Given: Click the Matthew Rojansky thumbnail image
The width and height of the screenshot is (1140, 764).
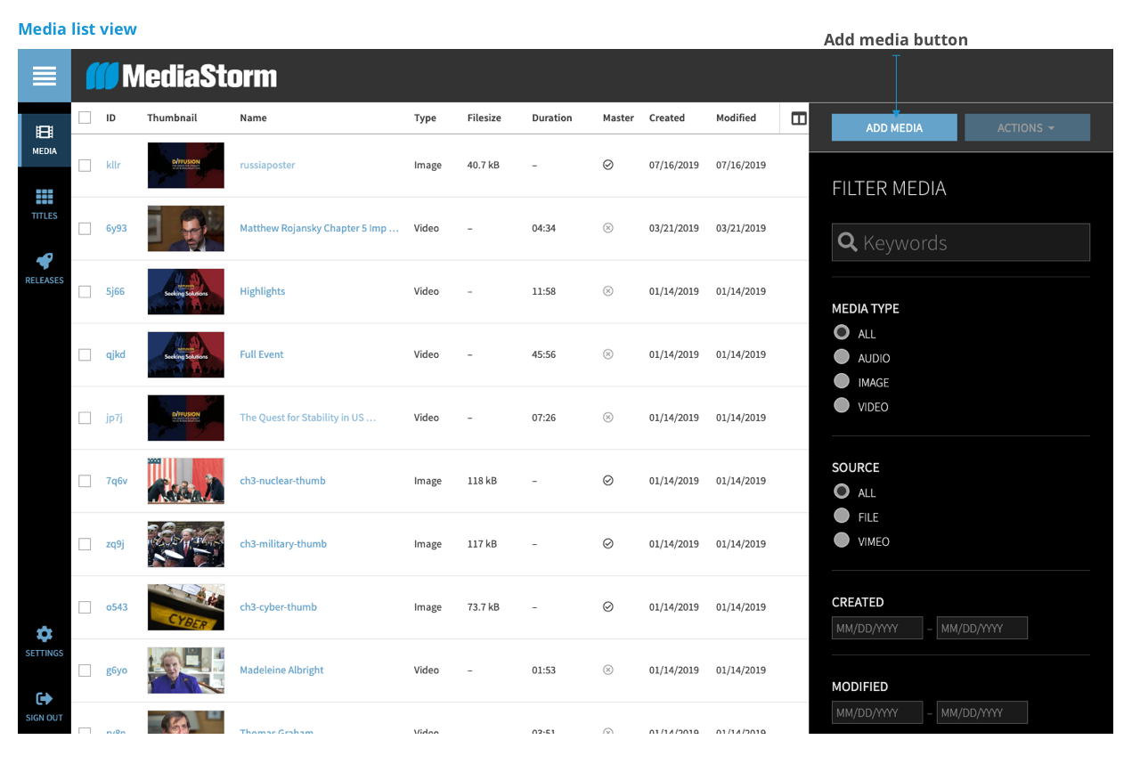Looking at the screenshot, I should pyautogui.click(x=186, y=228).
